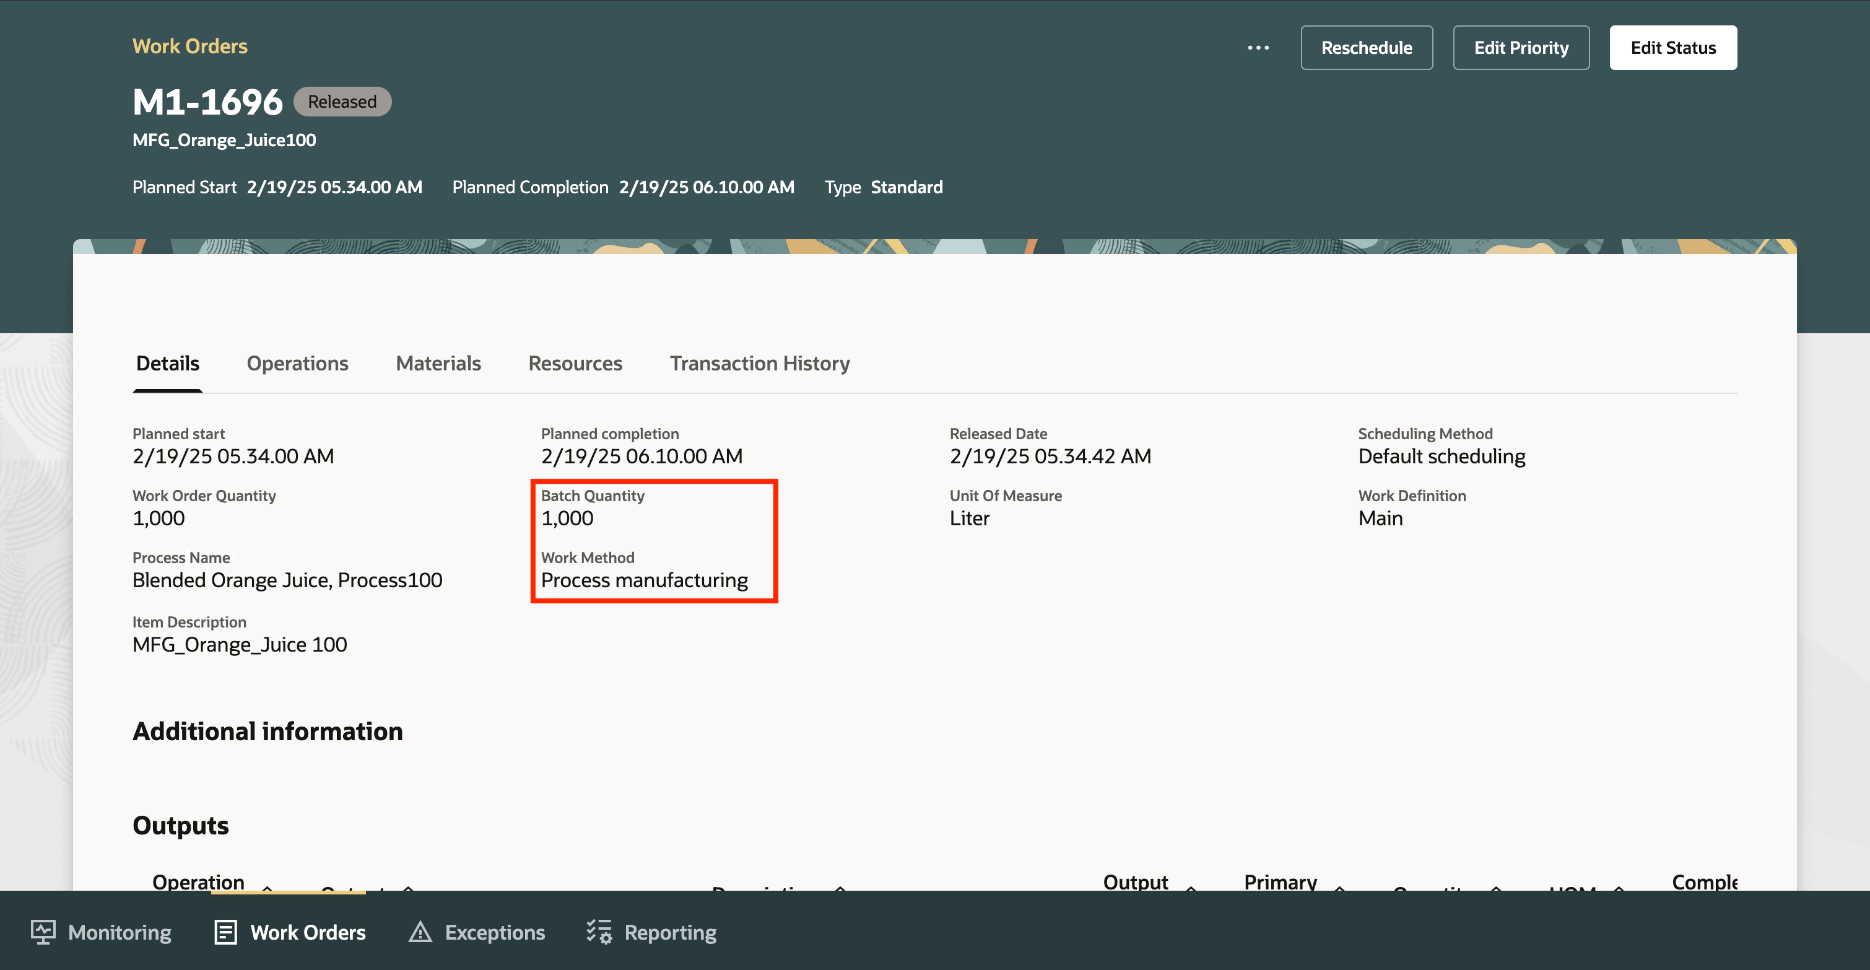The height and width of the screenshot is (970, 1870).
Task: View the Transaction History tab
Action: [759, 363]
